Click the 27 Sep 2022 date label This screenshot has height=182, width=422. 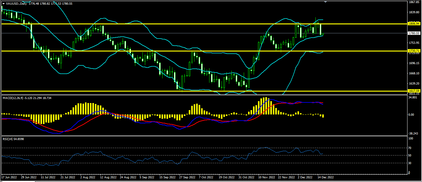tap(187, 177)
